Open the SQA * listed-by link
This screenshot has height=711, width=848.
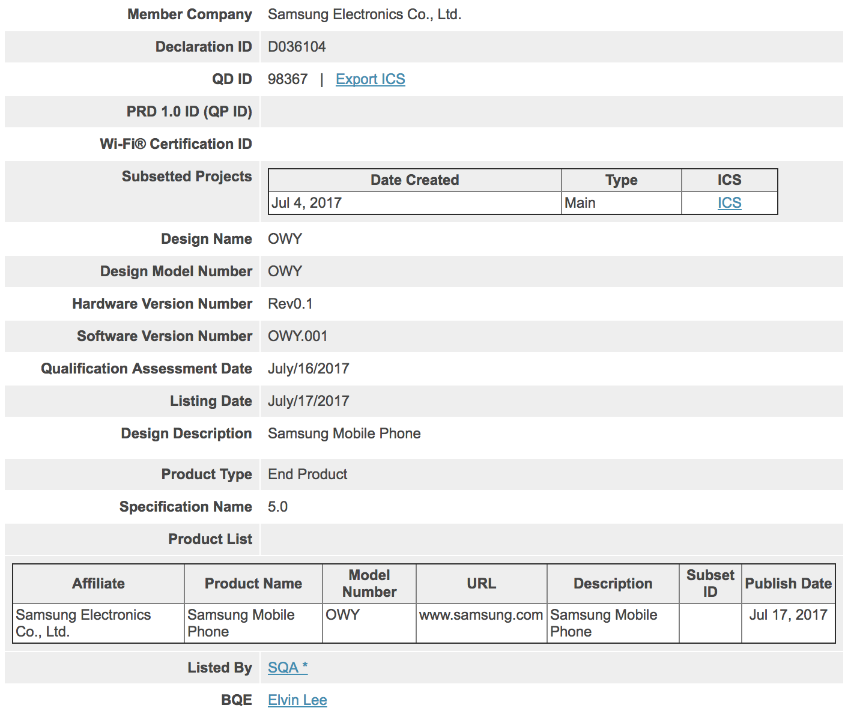288,668
